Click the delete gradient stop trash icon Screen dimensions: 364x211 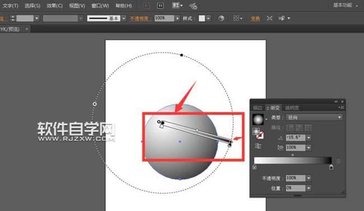(x=338, y=161)
